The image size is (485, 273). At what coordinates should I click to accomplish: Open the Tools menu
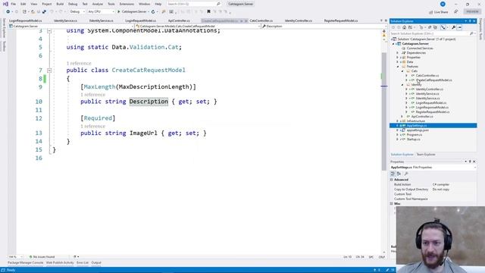[x=111, y=4]
